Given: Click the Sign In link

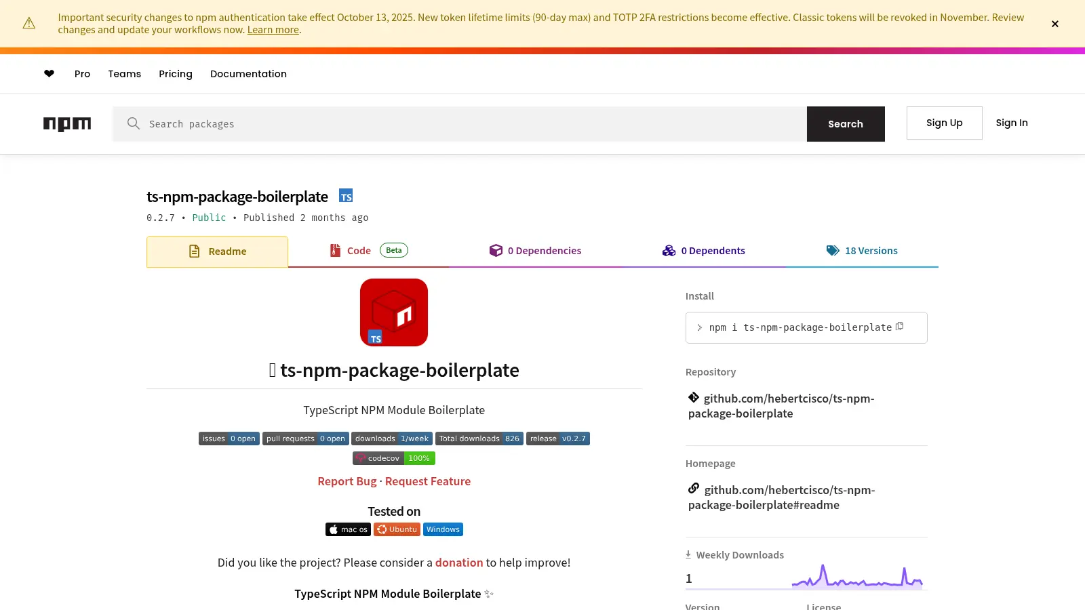Looking at the screenshot, I should (1012, 123).
